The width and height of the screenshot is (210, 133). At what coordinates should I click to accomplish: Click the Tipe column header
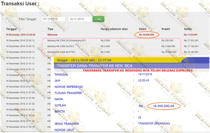point(50,29)
